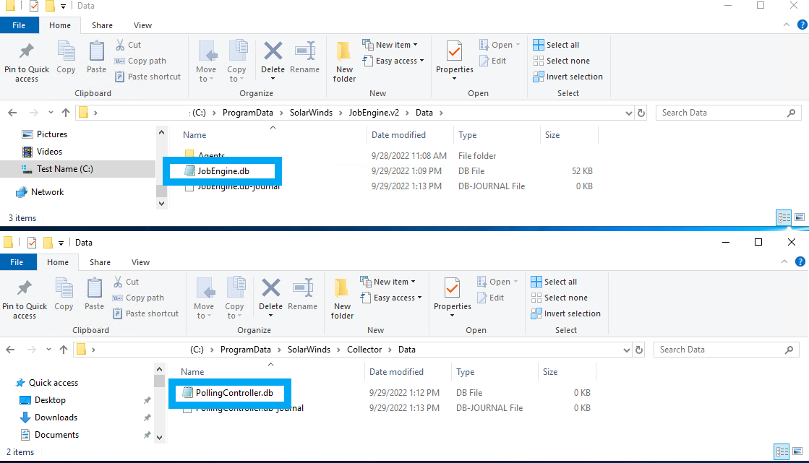Click the Search Data box in Collector window
The height and width of the screenshot is (463, 809).
point(727,350)
